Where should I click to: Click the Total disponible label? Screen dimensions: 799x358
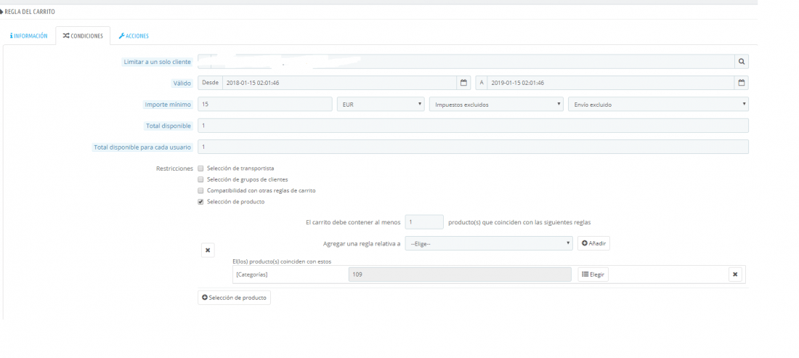[169, 126]
